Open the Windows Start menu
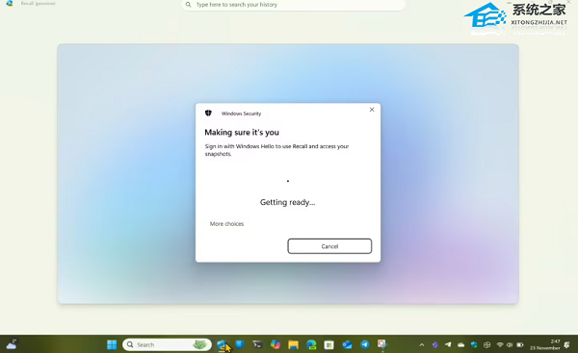The height and width of the screenshot is (353, 578). (x=112, y=344)
